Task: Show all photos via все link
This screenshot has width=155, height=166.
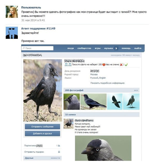Action: [x=136, y=90]
